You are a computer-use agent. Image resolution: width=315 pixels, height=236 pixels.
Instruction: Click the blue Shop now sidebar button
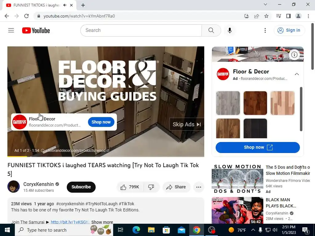pos(258,147)
